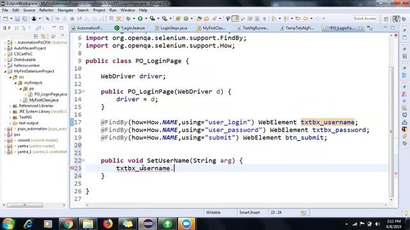410x230 pixels.
Task: Switch to Login.feature editor tab
Action: click(129, 28)
